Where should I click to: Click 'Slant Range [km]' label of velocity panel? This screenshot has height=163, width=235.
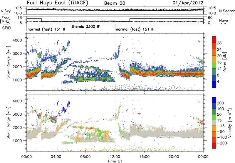[8, 123]
